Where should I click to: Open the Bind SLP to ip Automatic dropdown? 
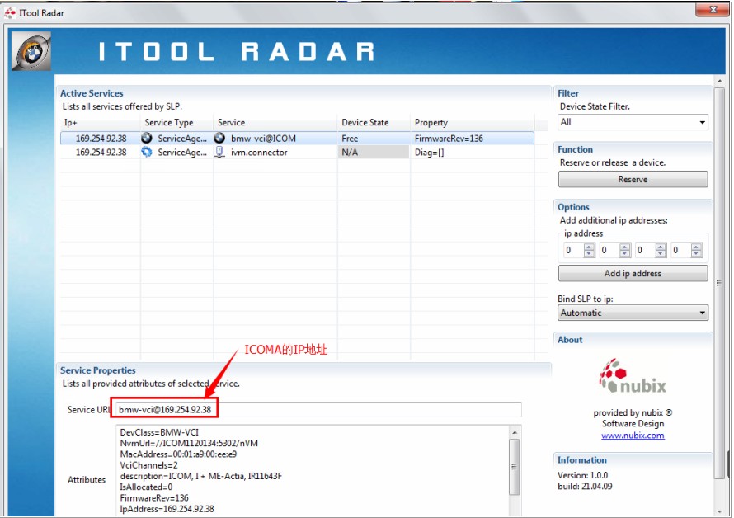633,313
